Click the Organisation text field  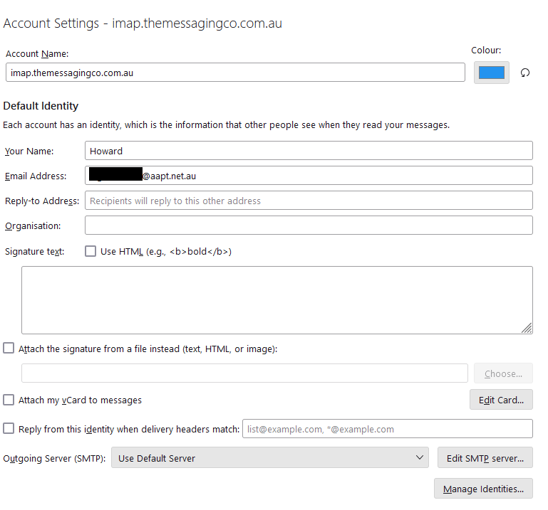pos(309,225)
